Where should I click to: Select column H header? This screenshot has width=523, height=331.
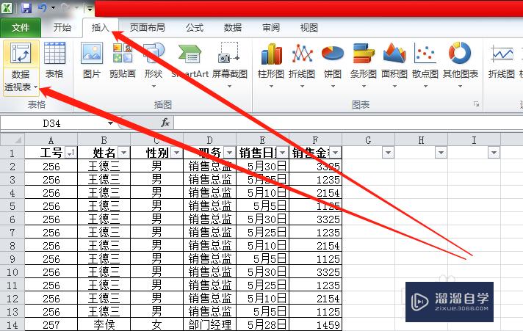pos(422,140)
